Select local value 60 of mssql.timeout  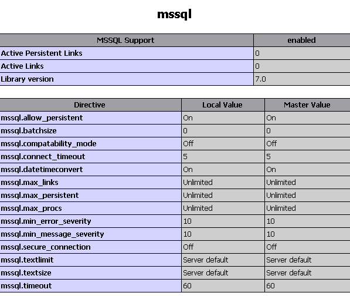pos(187,285)
